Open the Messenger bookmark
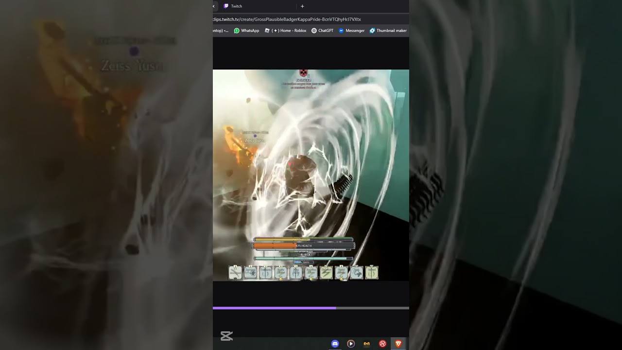Viewport: 622px width, 350px height. (x=351, y=31)
